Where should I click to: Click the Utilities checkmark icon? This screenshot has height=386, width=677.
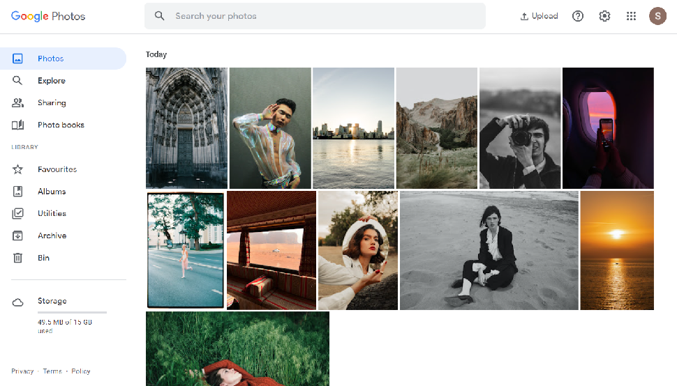[17, 213]
